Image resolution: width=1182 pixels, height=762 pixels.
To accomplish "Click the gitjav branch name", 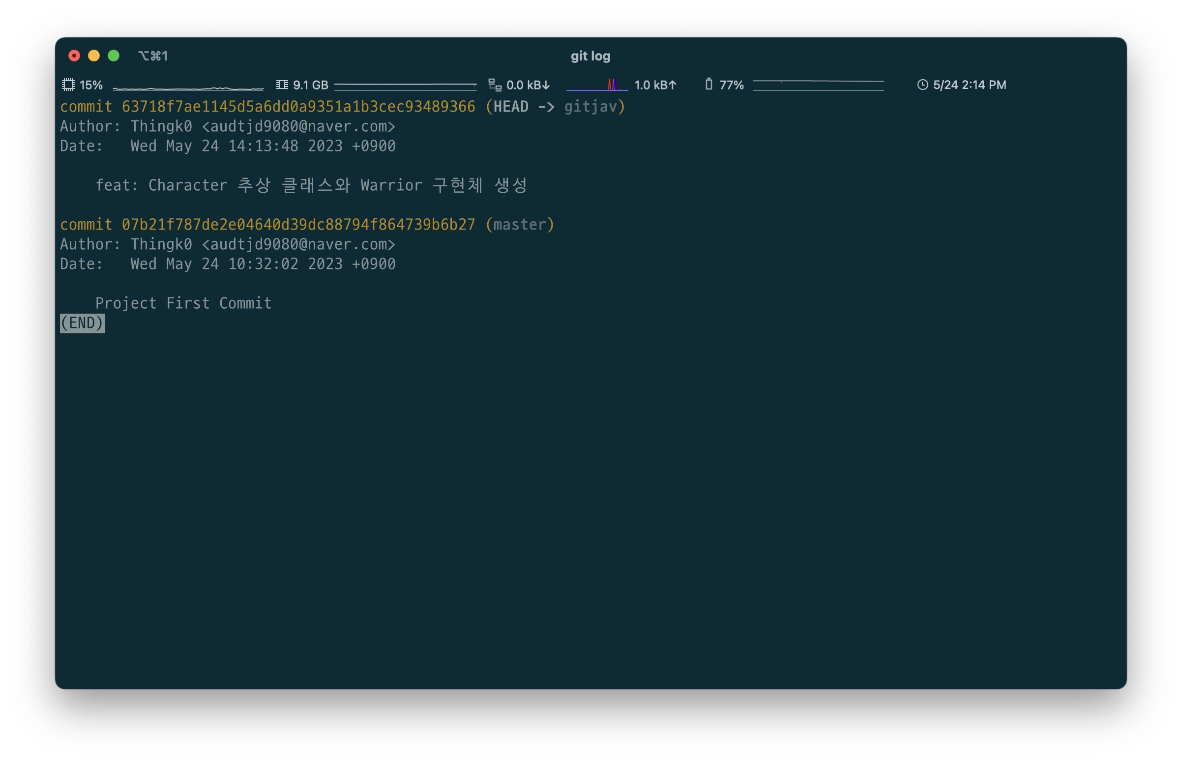I will point(590,106).
